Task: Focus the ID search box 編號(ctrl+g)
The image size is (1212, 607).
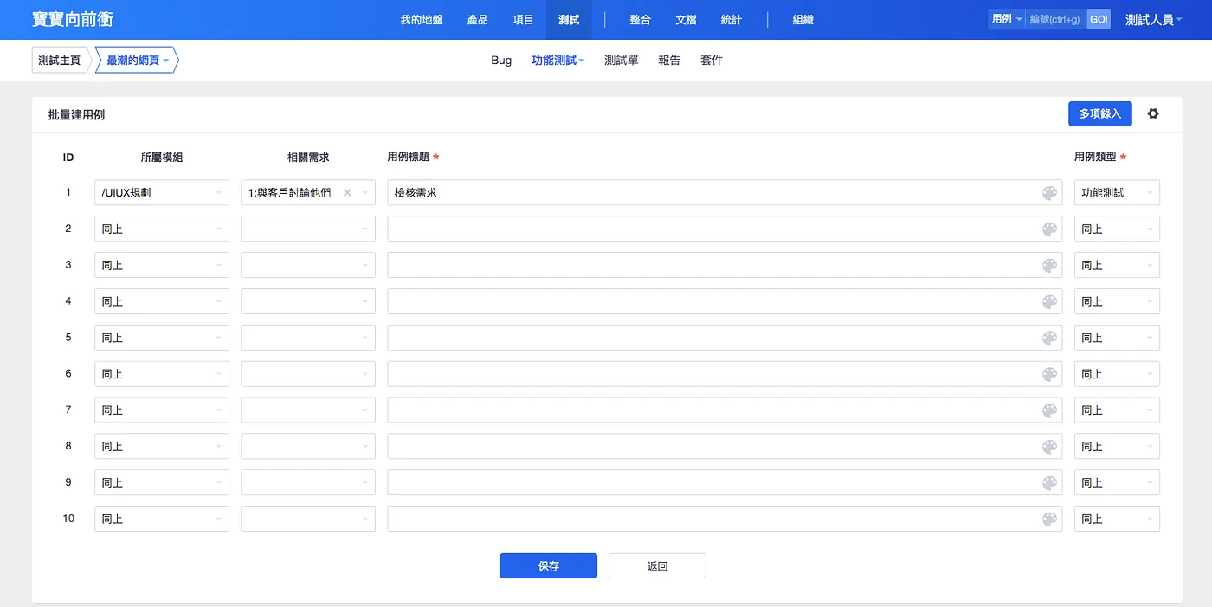Action: pyautogui.click(x=1056, y=19)
